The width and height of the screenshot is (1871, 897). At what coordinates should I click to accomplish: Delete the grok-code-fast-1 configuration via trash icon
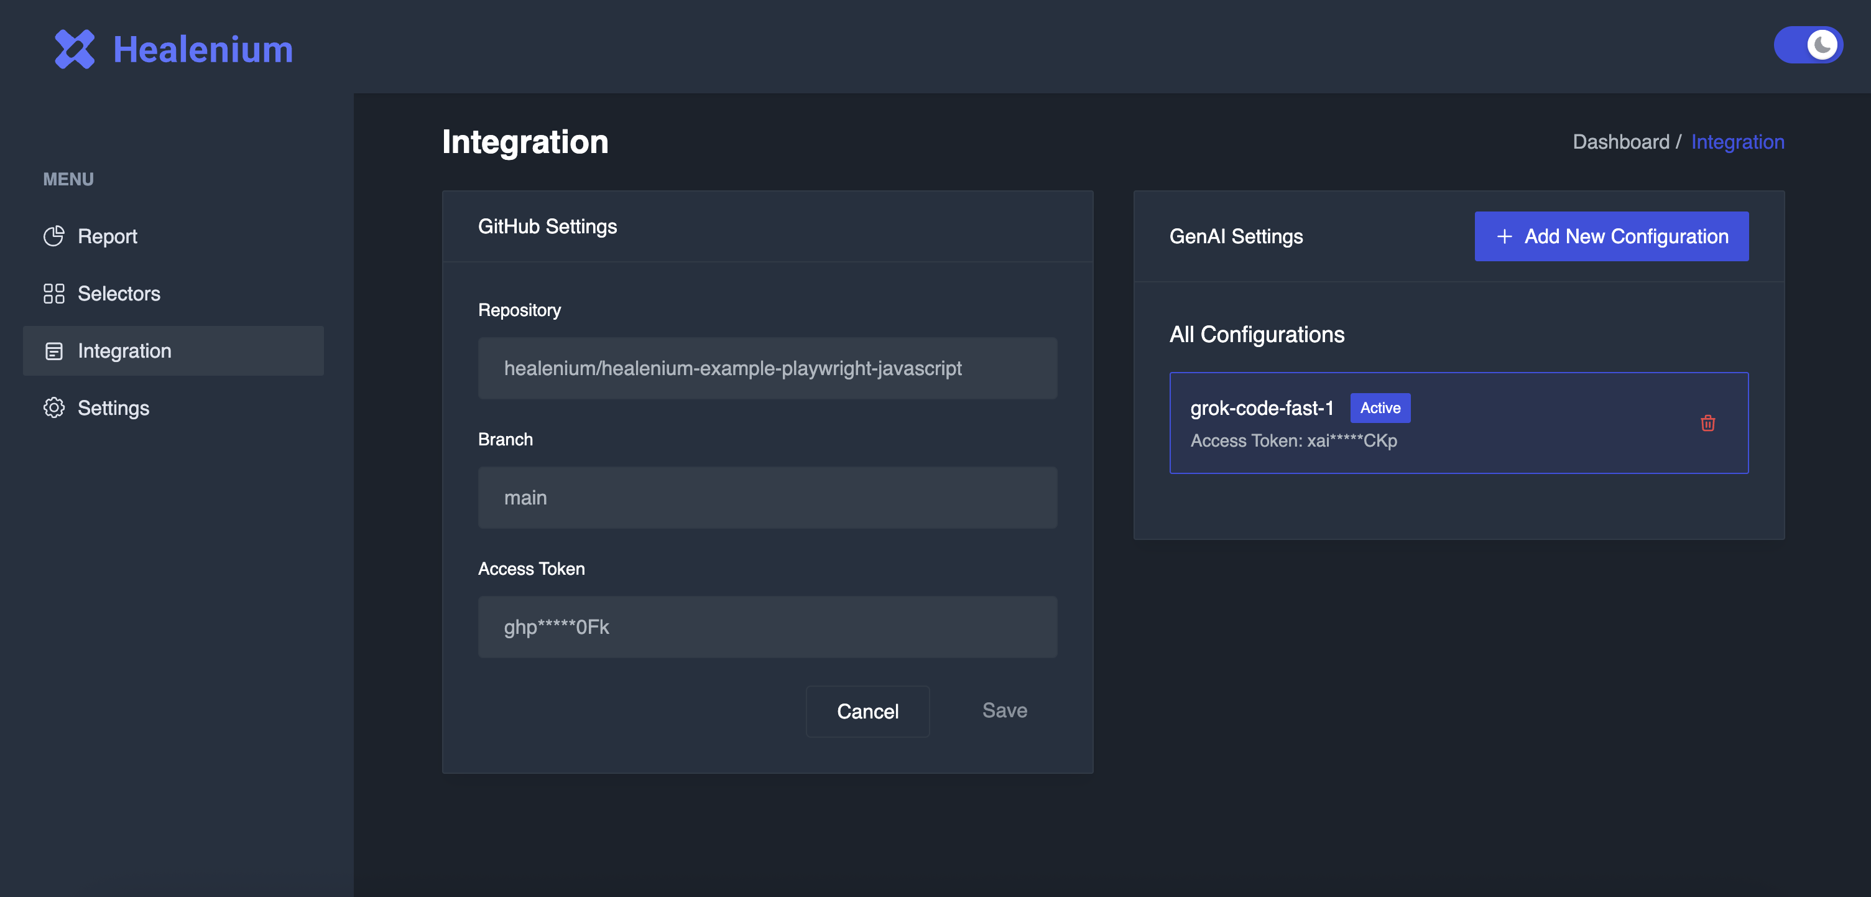point(1707,423)
